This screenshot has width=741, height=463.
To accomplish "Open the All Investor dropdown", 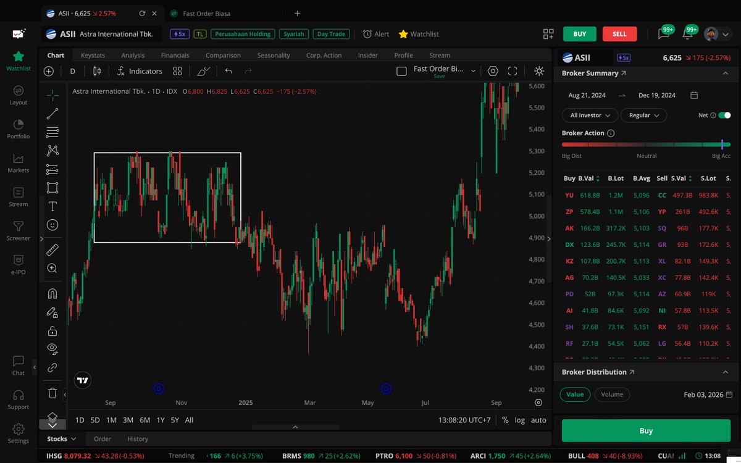I will click(x=590, y=115).
